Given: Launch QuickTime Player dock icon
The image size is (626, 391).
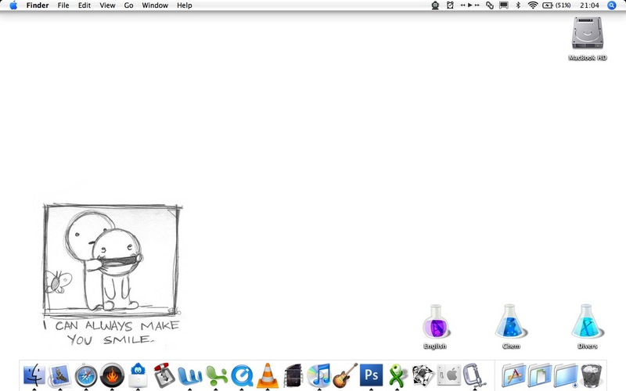Looking at the screenshot, I should coord(242,375).
